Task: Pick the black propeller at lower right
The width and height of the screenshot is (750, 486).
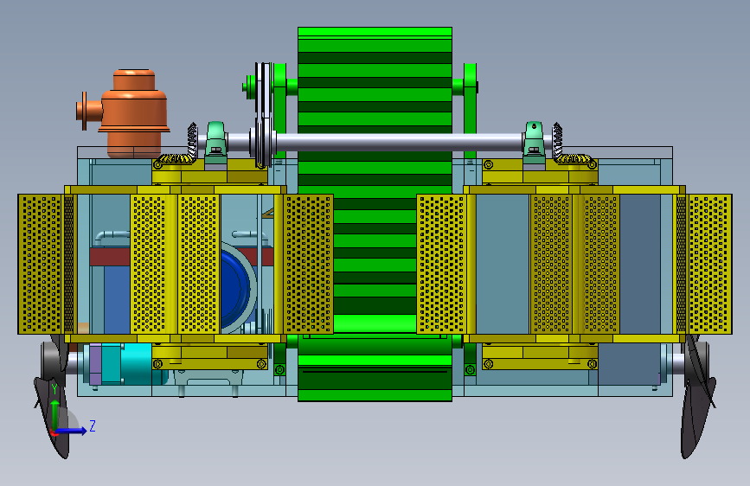Action: pyautogui.click(x=696, y=396)
